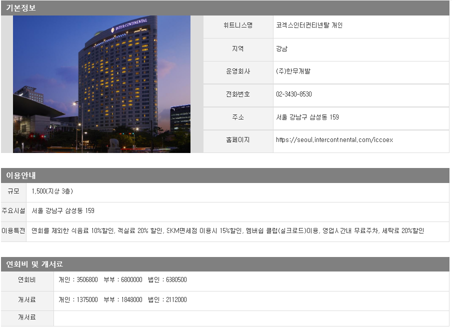Select the region value 강남
Image resolution: width=452 pixels, height=331 pixels.
281,48
